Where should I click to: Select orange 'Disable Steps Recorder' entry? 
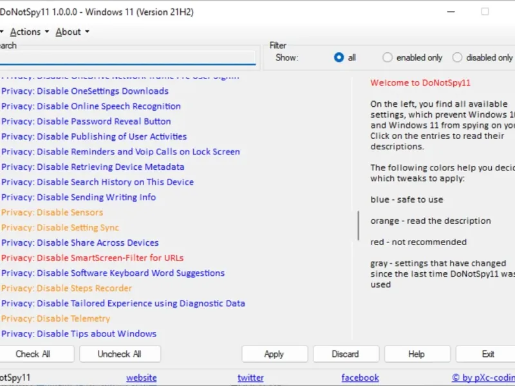pyautogui.click(x=66, y=288)
